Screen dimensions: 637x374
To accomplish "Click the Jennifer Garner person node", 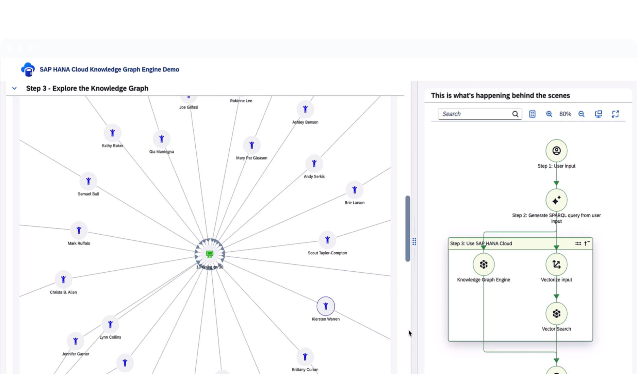I will (76, 341).
